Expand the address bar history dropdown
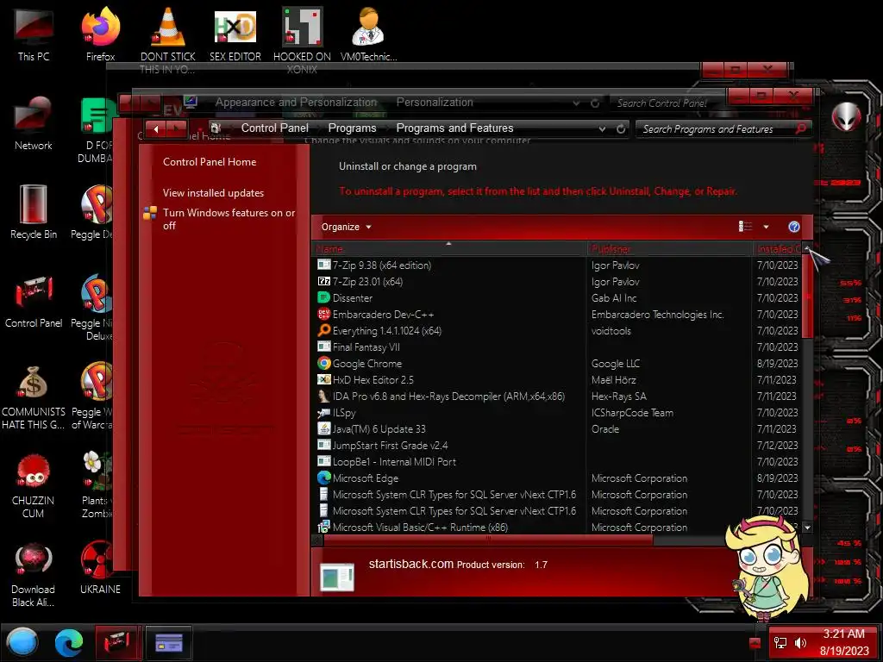This screenshot has width=883, height=662. coord(602,129)
